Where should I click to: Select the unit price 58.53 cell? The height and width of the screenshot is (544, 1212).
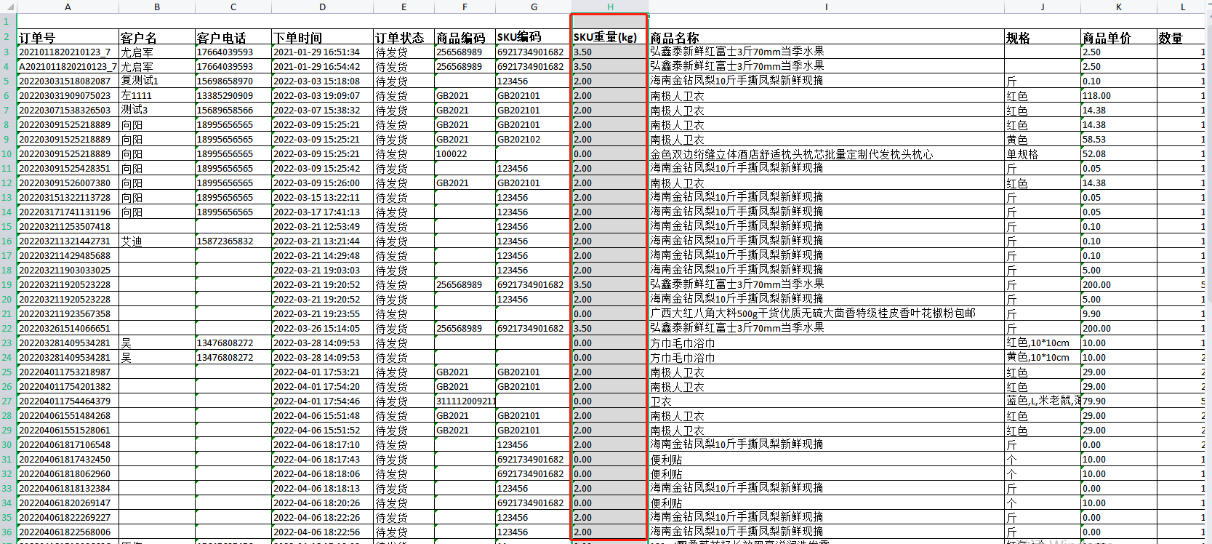(x=1117, y=140)
